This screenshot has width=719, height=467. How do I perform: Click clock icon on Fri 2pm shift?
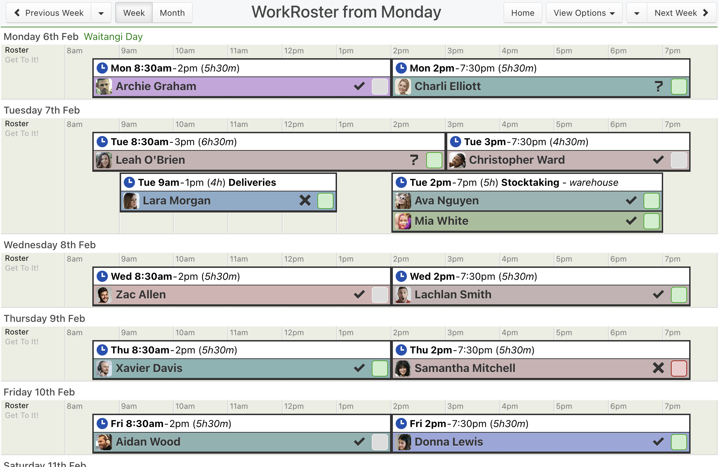[401, 424]
